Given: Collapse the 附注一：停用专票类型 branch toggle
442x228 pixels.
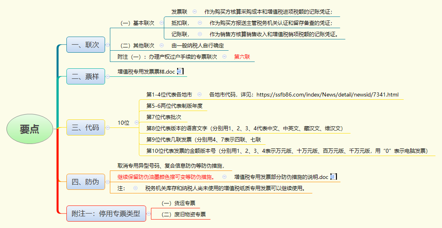Looking at the screenshot, I should 149,214.
